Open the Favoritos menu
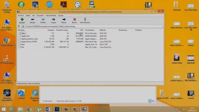The height and width of the screenshot is (112, 199). (40, 16)
